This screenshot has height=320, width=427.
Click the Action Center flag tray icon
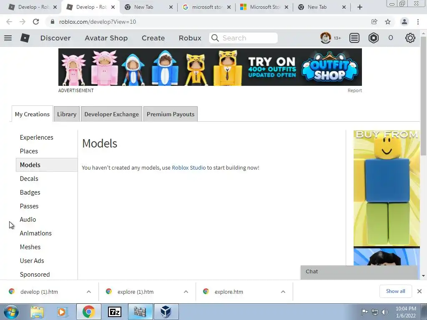pyautogui.click(x=364, y=312)
